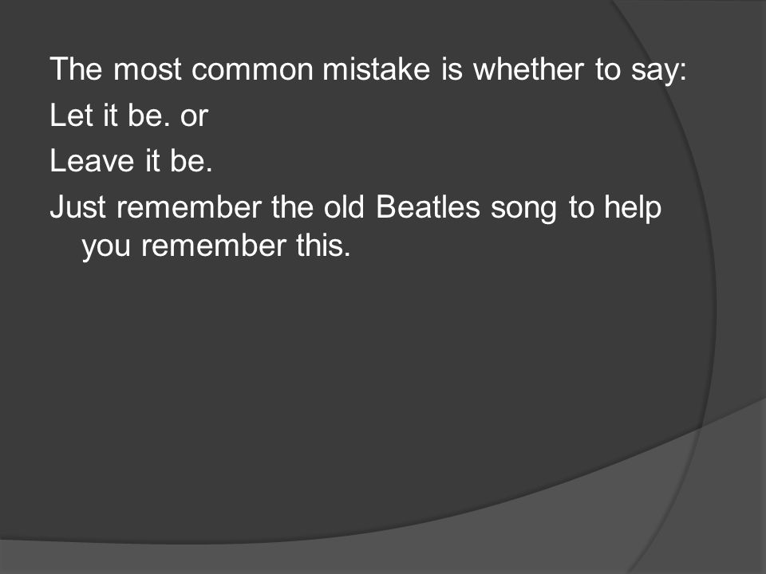The height and width of the screenshot is (574, 766).
Task: Select the line 'you remember this.'
Action: 216,246
